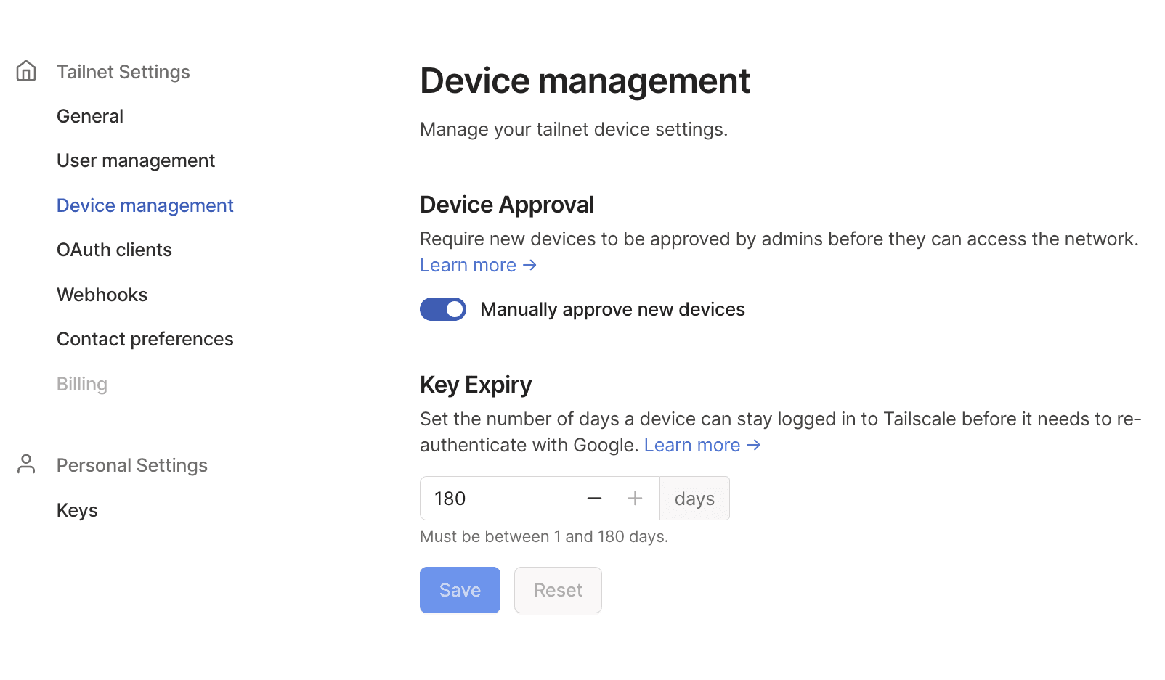The height and width of the screenshot is (680, 1165).
Task: Click the 'Manually approve new devices' label
Action: [x=612, y=309]
